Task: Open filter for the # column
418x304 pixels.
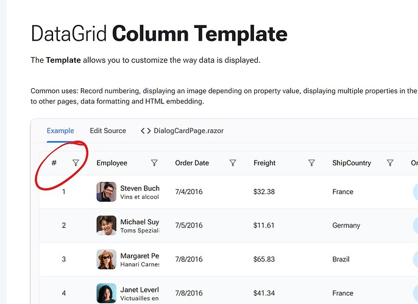Action: (x=76, y=163)
